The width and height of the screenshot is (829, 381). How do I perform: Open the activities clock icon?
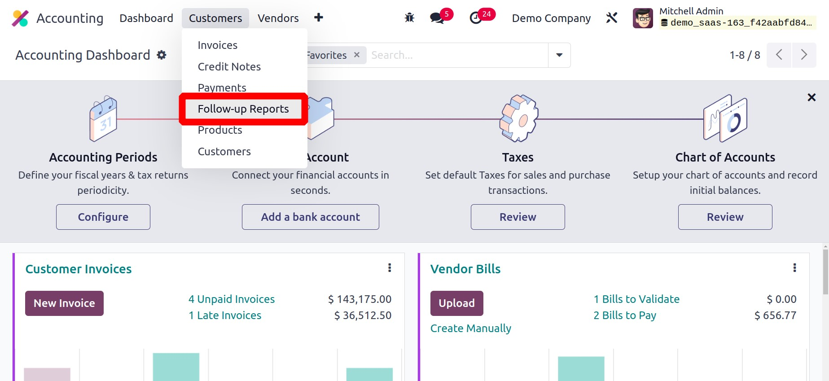(x=476, y=18)
